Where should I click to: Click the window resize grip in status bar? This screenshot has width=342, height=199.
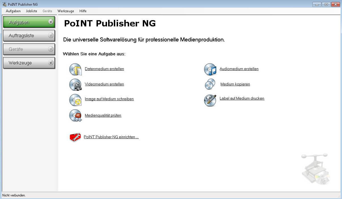coord(338,196)
